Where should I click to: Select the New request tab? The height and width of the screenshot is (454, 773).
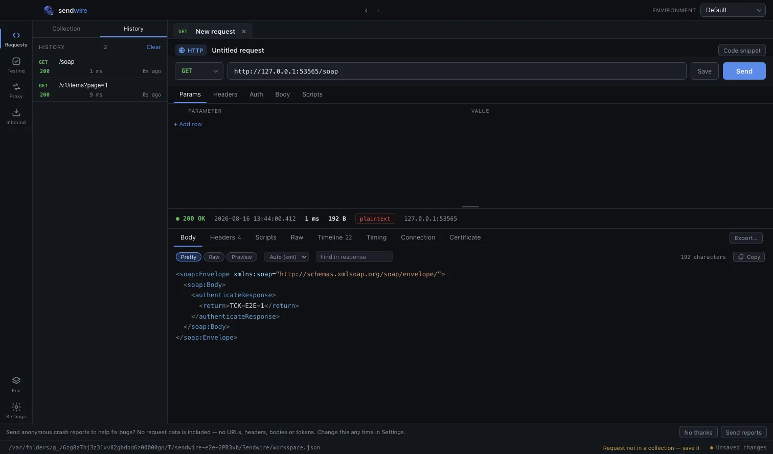tap(212, 32)
